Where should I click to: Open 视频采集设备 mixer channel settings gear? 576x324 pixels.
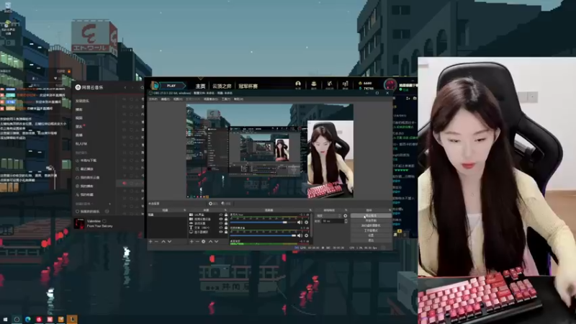pos(307,235)
